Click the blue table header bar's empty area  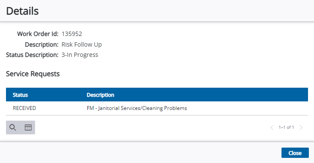[210, 95]
